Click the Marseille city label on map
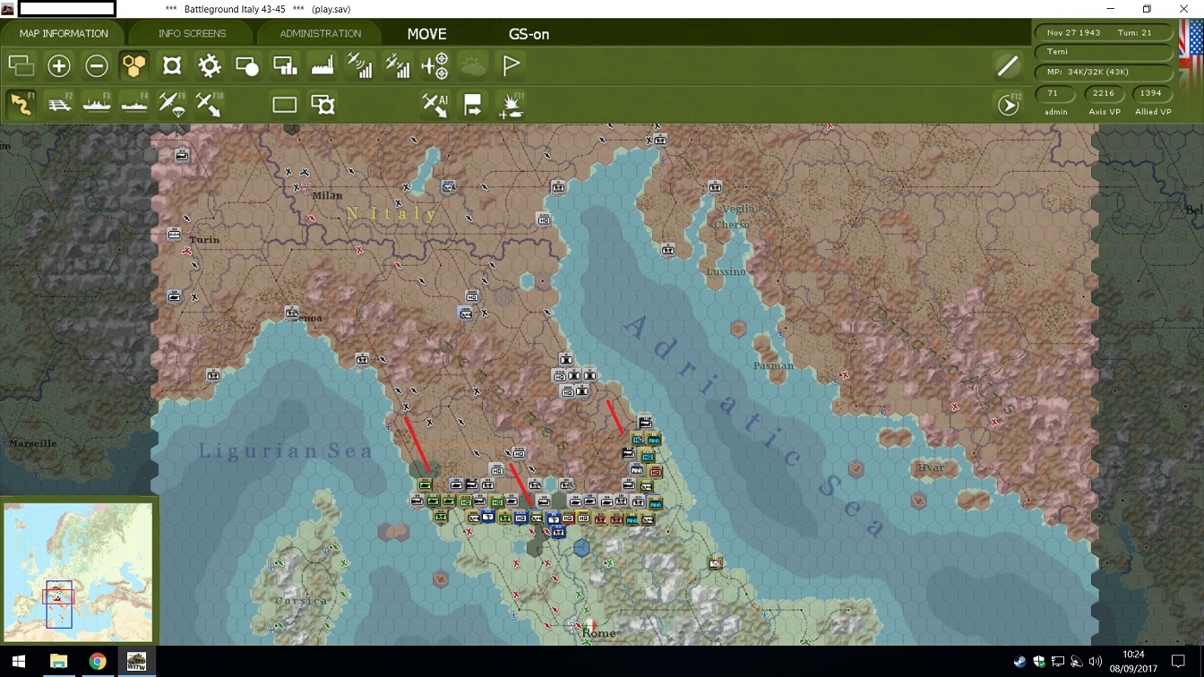Viewport: 1204px width, 677px height. tap(32, 443)
